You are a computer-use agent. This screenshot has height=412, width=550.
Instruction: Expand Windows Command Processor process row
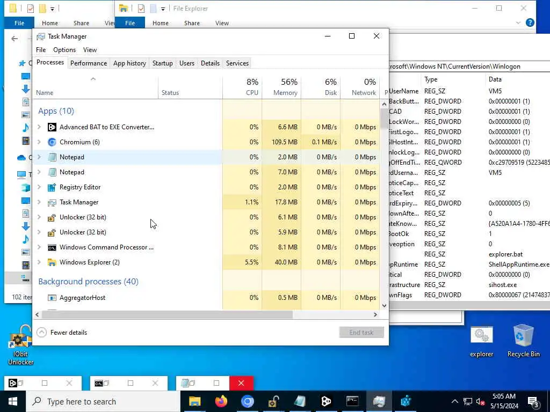pos(39,247)
